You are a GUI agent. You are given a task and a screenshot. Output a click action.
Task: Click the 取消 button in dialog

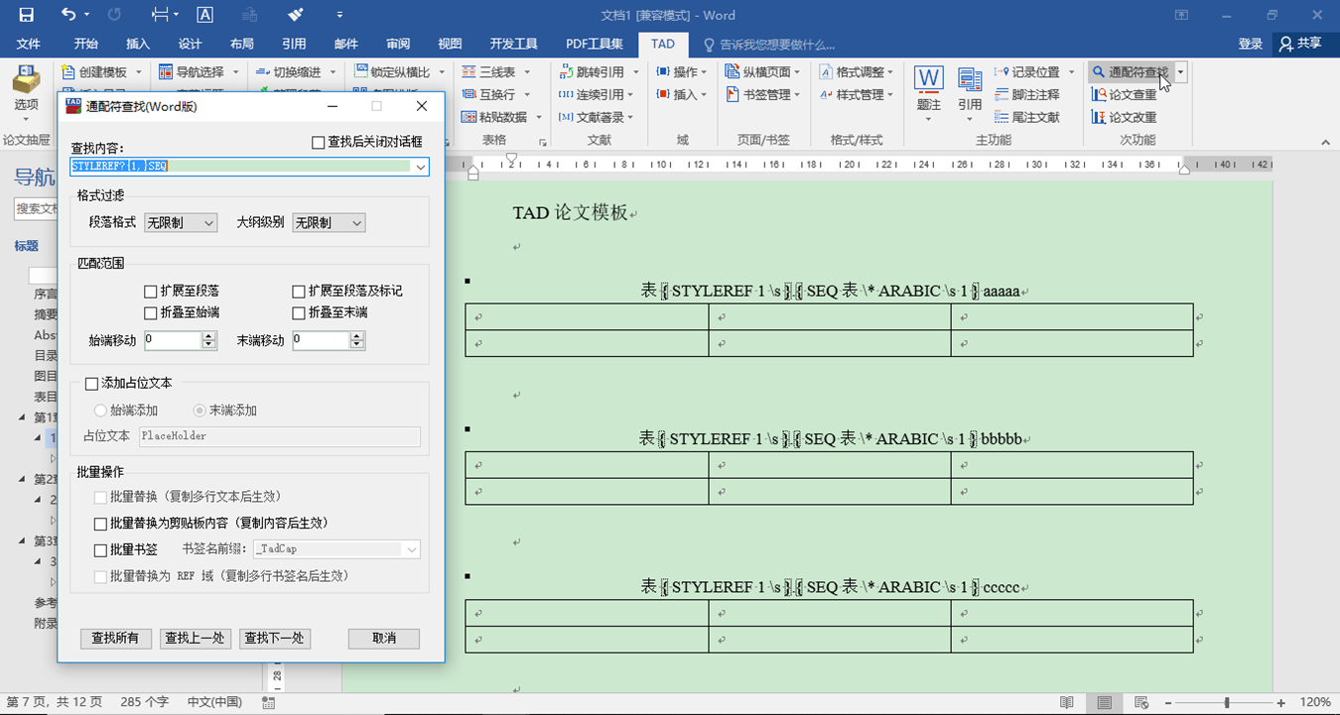click(384, 639)
